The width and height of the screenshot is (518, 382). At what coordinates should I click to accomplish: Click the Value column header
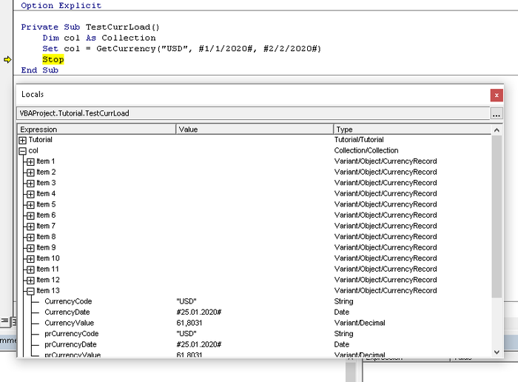coord(255,129)
